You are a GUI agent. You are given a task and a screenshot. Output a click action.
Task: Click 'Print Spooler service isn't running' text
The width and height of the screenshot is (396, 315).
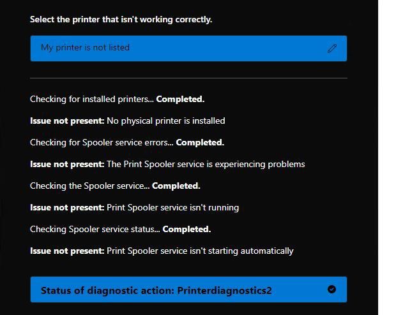click(172, 208)
